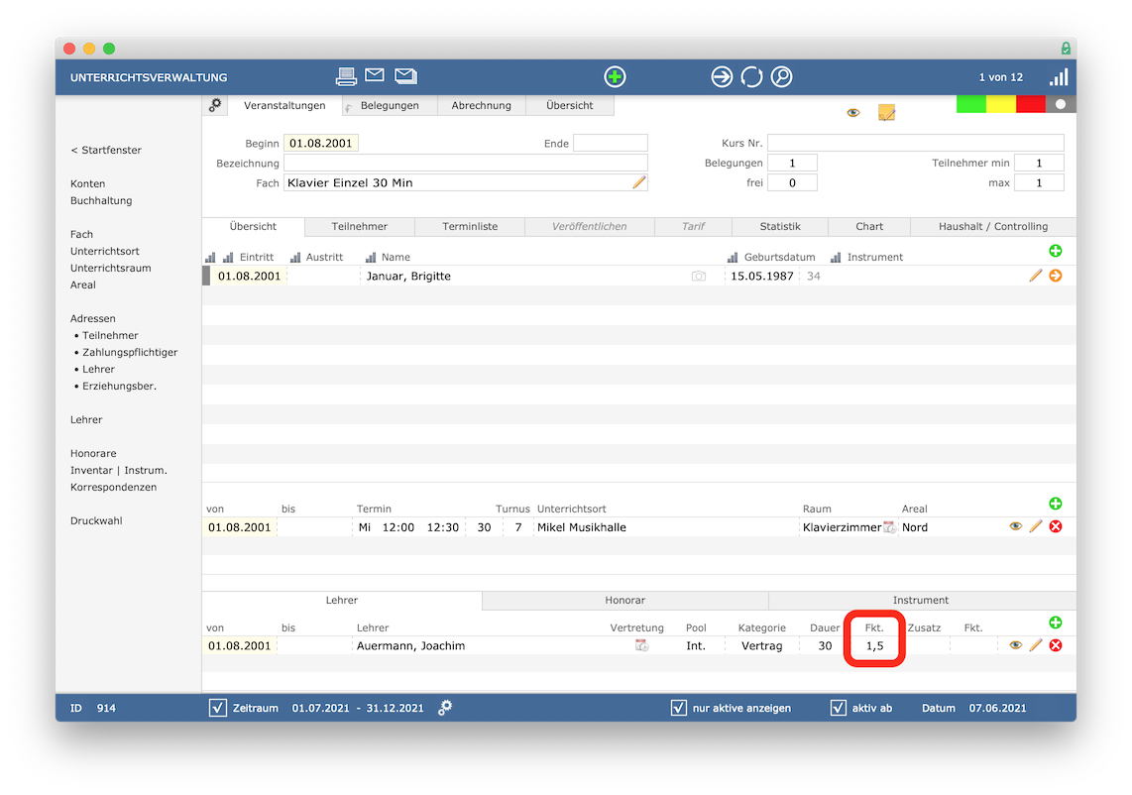Viewport: 1132px width, 795px height.
Task: Add Lehrer entry with green plus
Action: click(x=1056, y=623)
